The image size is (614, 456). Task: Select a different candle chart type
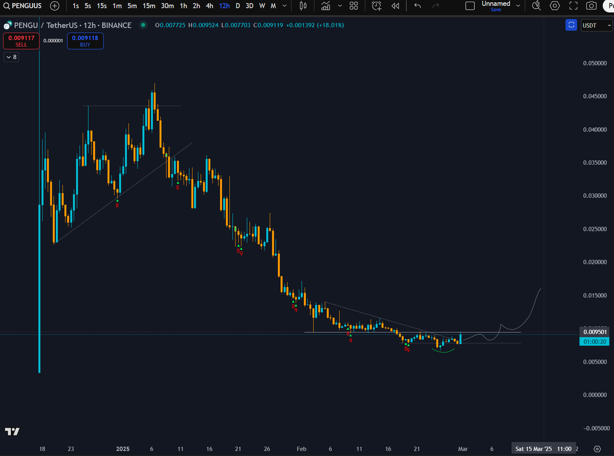[x=303, y=6]
